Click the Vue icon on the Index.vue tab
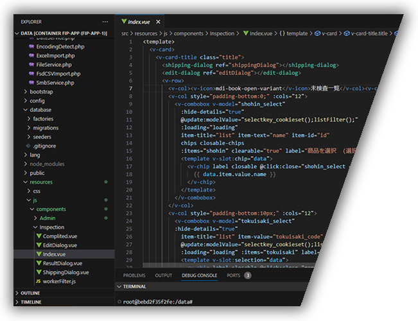Image resolution: width=418 pixels, height=321 pixels. (124, 21)
